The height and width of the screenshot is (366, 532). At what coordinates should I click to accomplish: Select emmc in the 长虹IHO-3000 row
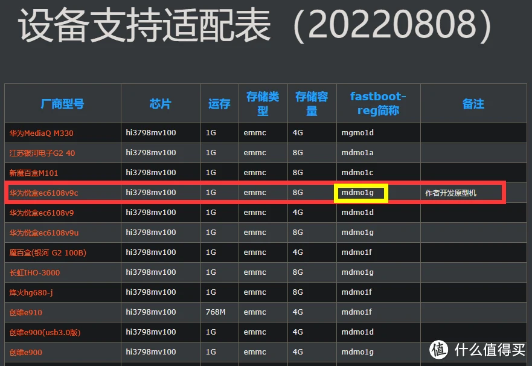255,272
